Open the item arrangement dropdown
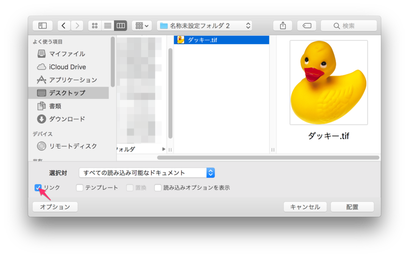409x257 pixels. [142, 26]
